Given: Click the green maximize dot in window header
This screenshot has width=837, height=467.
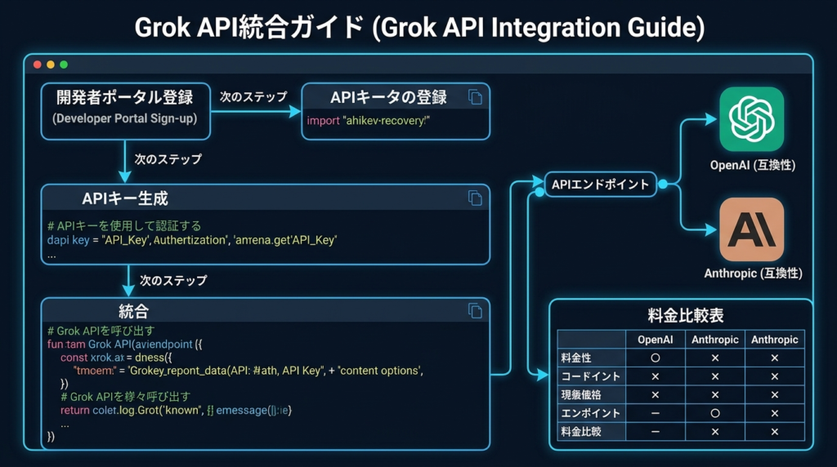Looking at the screenshot, I should click(64, 64).
